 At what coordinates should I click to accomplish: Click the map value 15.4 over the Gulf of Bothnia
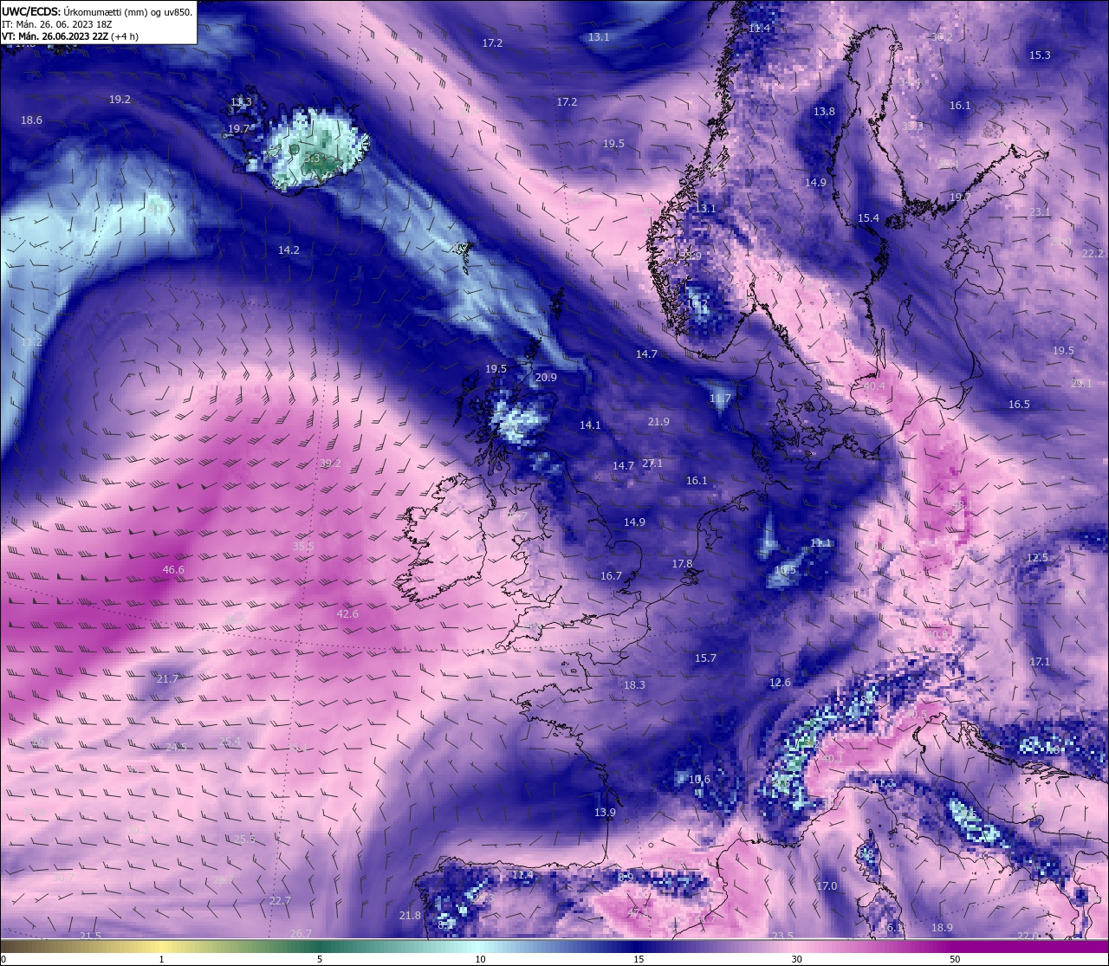[x=868, y=218]
